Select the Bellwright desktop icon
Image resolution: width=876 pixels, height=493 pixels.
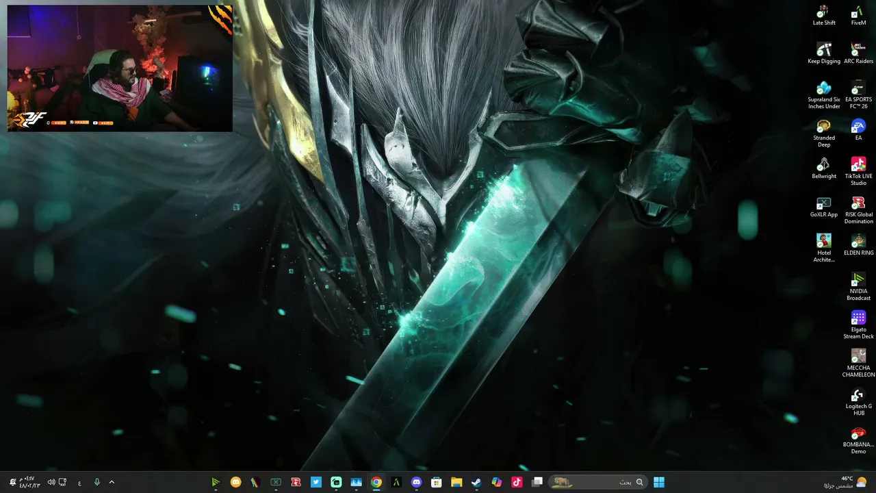pyautogui.click(x=824, y=168)
